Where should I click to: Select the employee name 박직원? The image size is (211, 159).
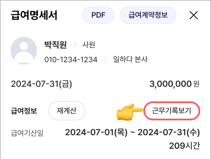[x=55, y=45]
